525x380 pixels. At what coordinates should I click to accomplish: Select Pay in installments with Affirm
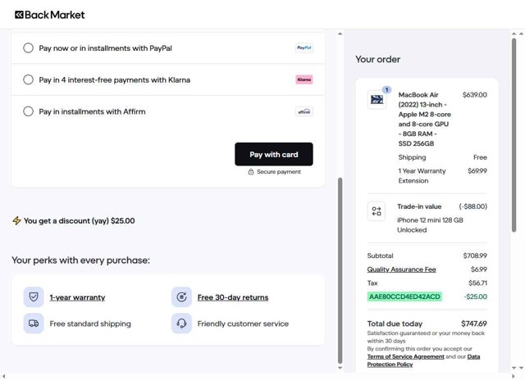(x=28, y=111)
